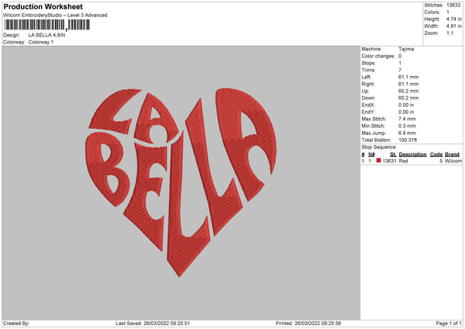Click the 'Code' column header
Viewport: 465px width, 329px height.
(x=436, y=154)
